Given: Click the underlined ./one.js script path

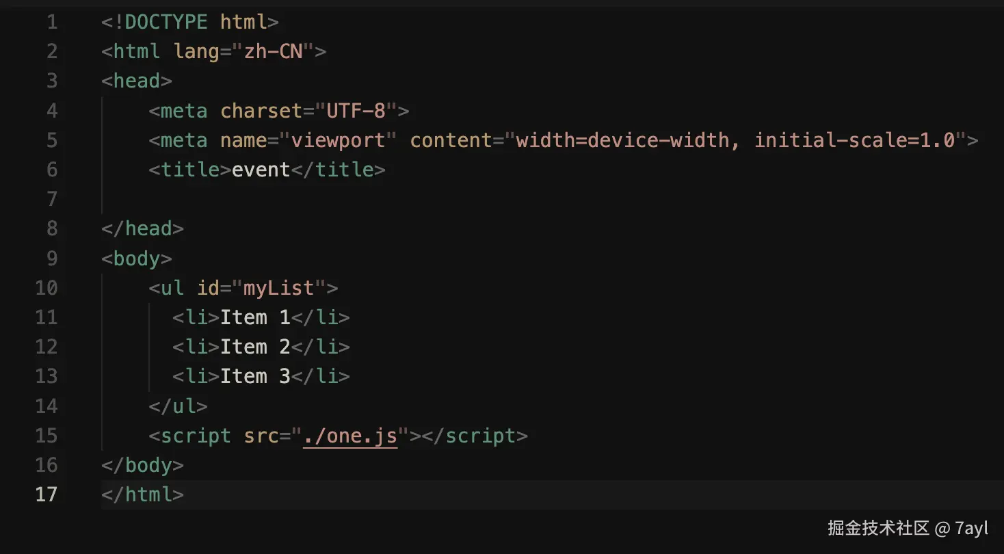Looking at the screenshot, I should click(x=350, y=436).
